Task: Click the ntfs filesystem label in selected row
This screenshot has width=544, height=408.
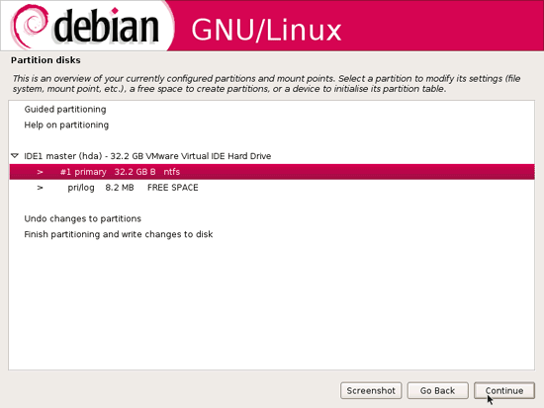Action: pos(172,172)
